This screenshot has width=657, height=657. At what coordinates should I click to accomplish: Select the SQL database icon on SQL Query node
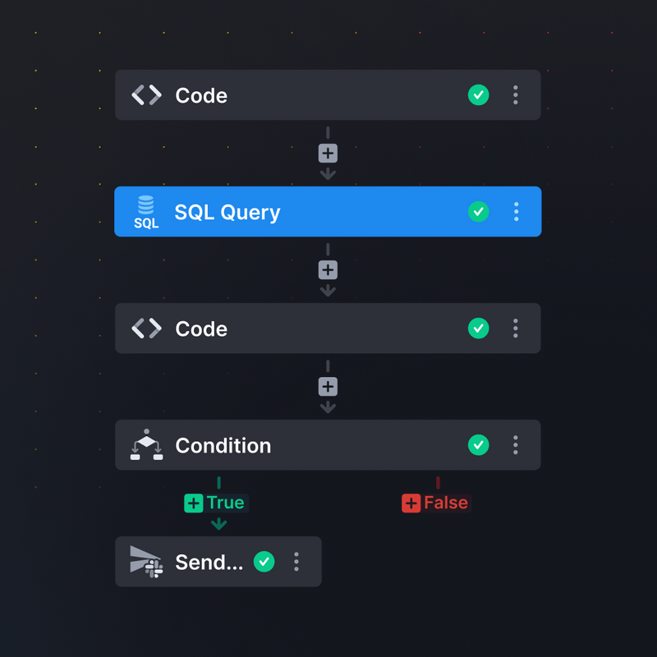(146, 211)
